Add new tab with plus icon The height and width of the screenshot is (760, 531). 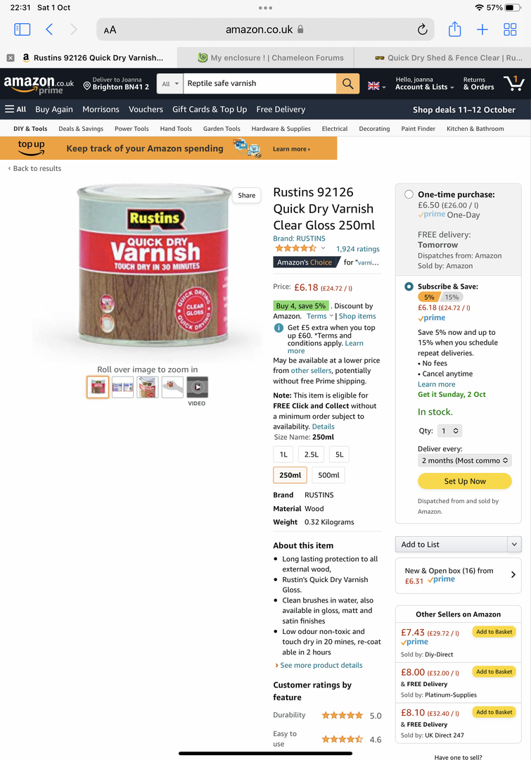tap(482, 30)
